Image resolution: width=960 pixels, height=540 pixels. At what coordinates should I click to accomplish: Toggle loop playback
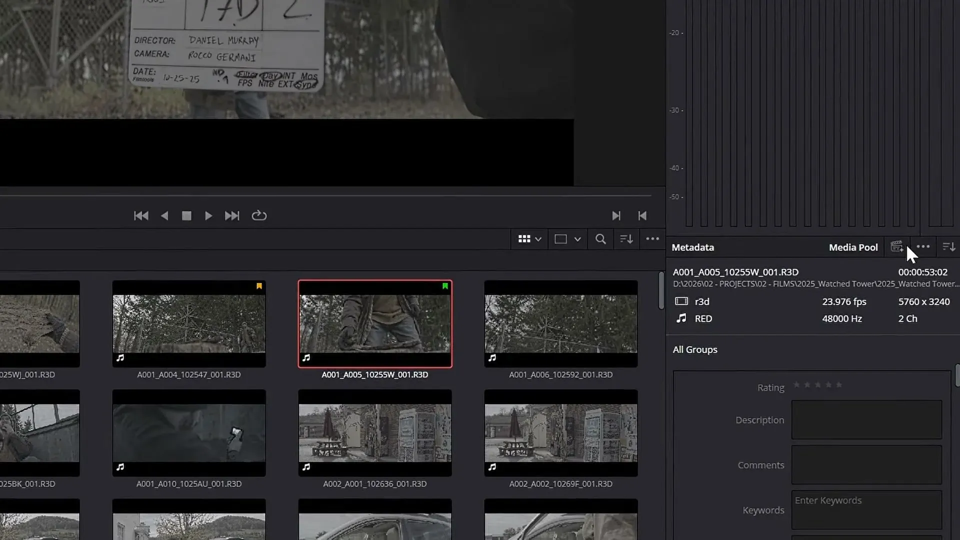click(259, 215)
